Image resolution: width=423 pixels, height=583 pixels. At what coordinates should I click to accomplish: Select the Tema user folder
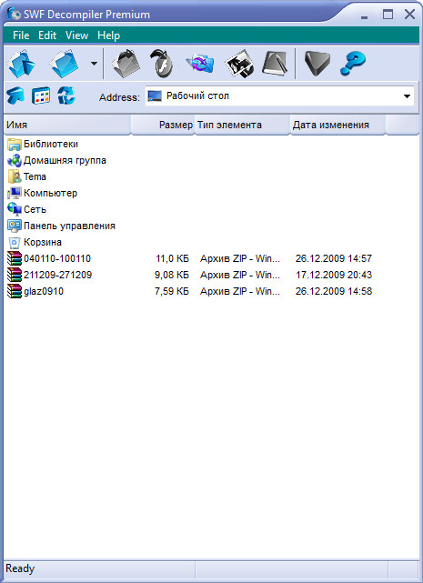point(35,176)
